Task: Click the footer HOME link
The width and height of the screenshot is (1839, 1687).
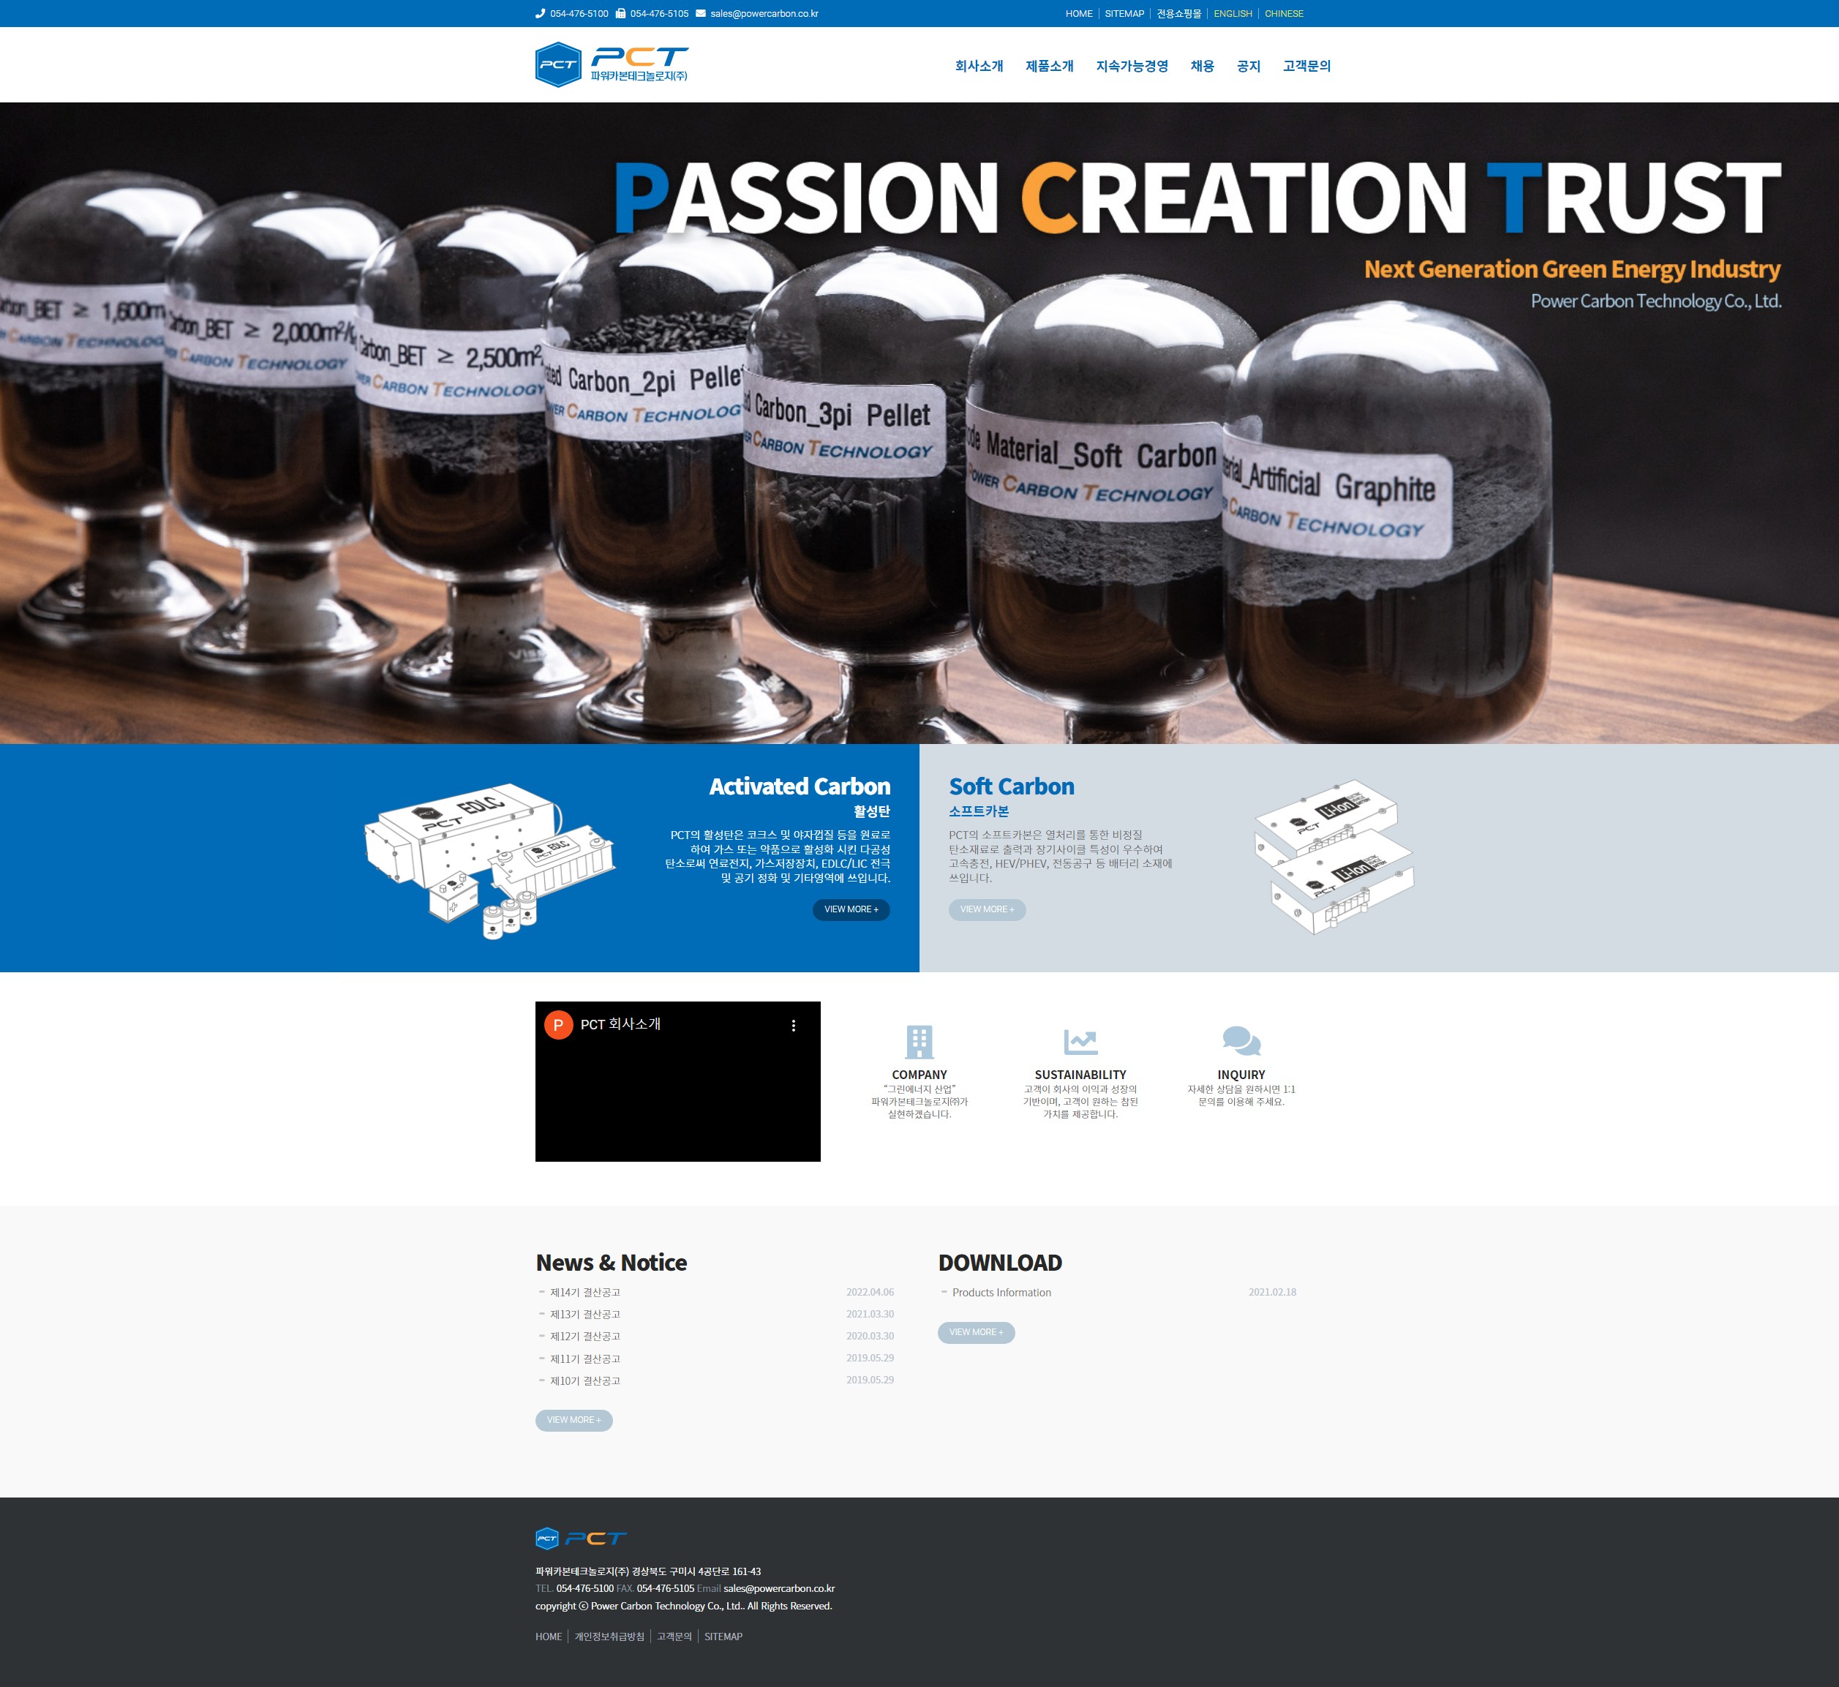Action: (549, 1637)
